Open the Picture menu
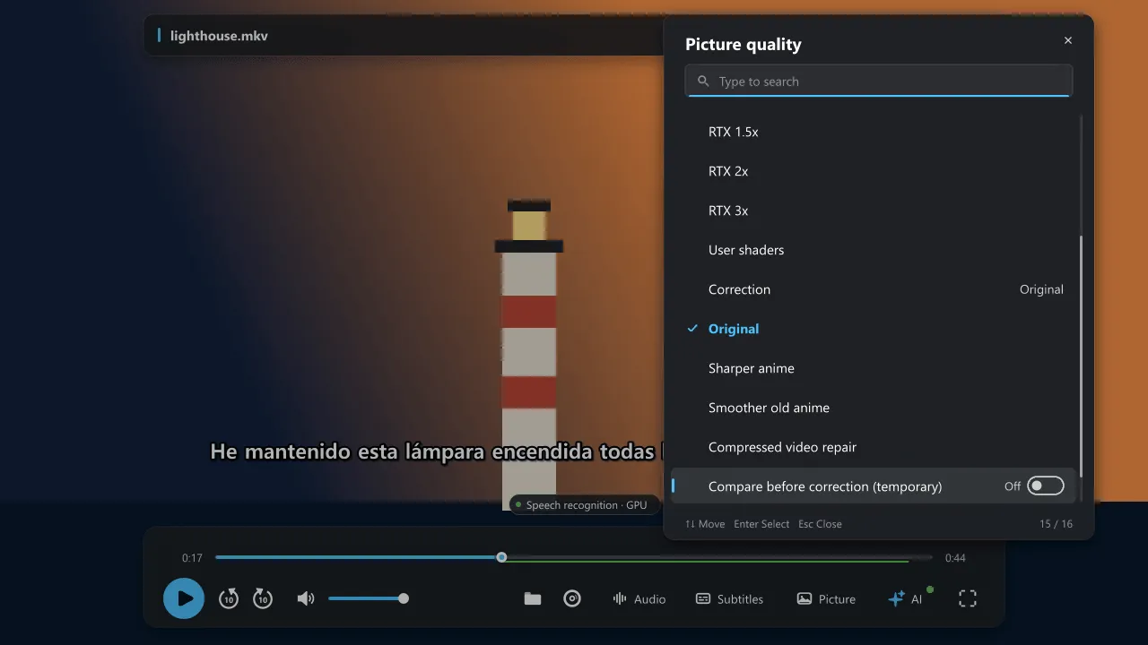The image size is (1148, 645). tap(827, 598)
